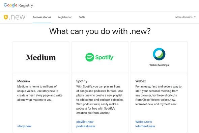Select the Webex card heading
The image size is (199, 133).
point(141,81)
